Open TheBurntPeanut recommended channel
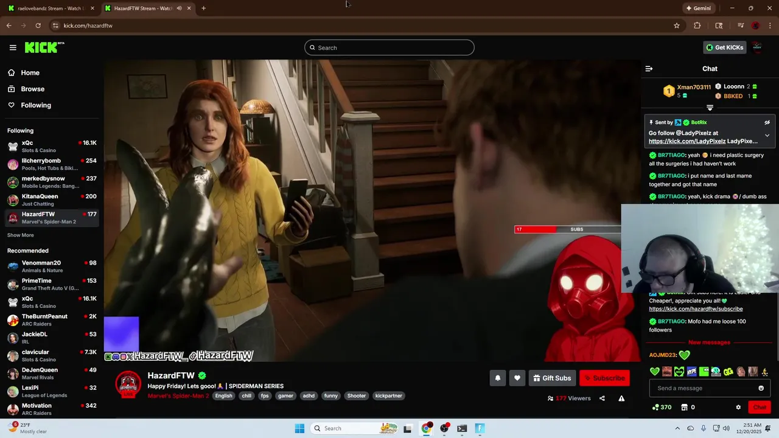Image resolution: width=779 pixels, height=438 pixels. click(x=52, y=319)
